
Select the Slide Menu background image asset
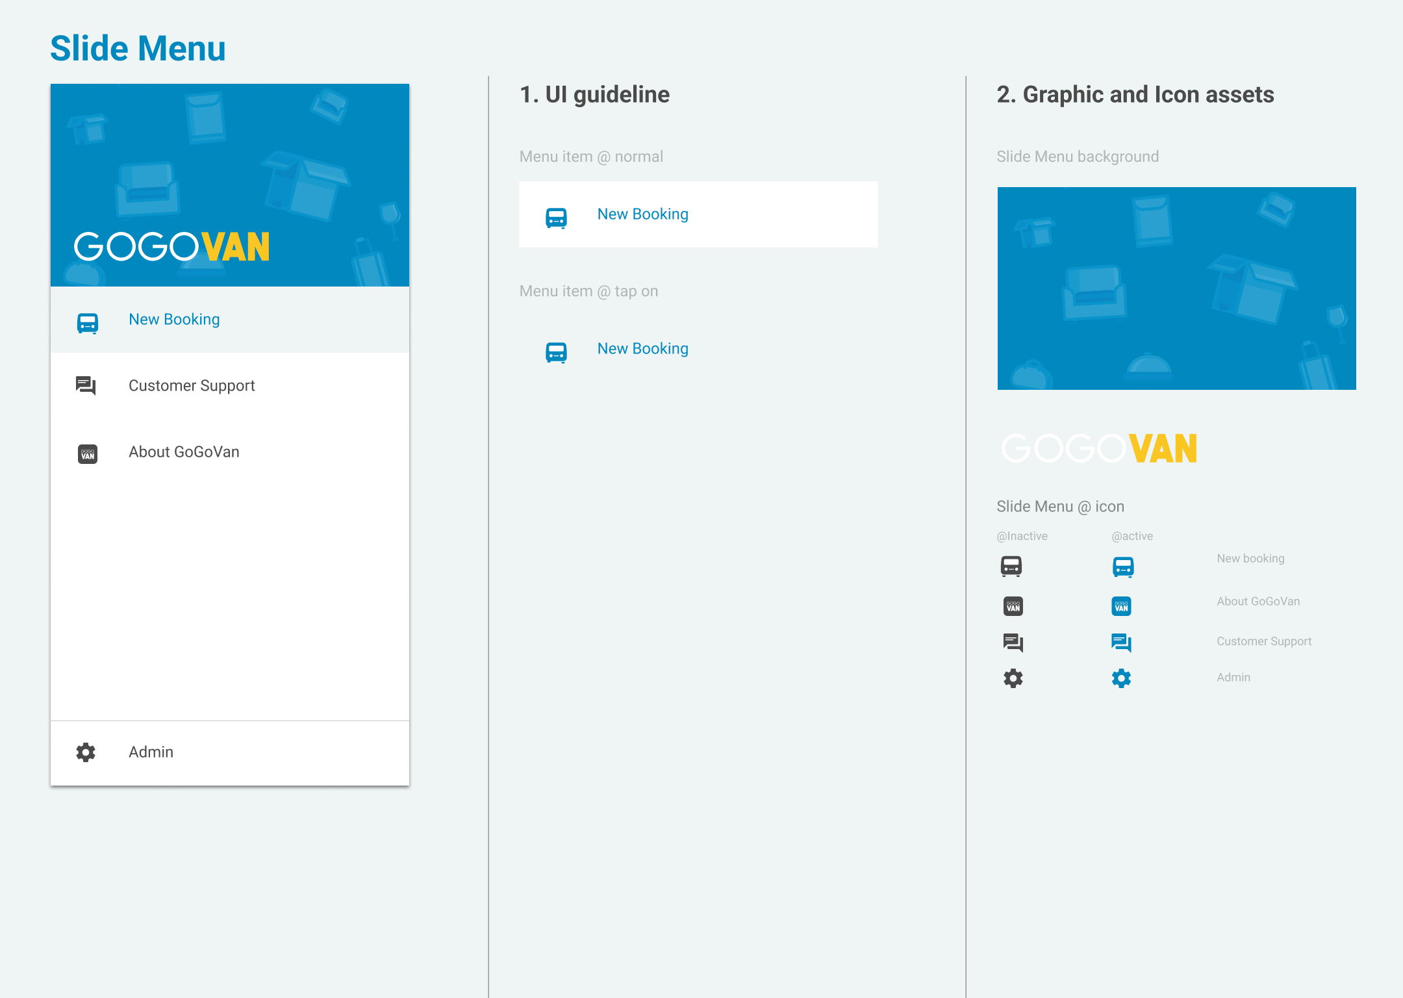click(x=1177, y=288)
